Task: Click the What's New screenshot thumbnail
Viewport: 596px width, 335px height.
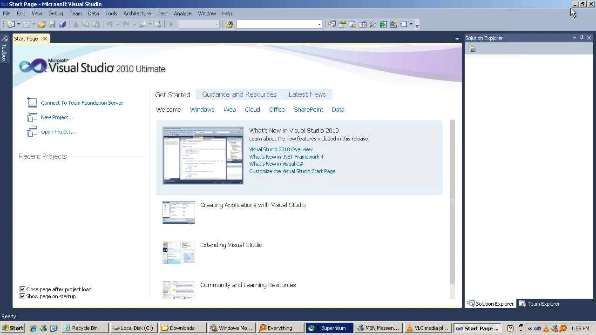Action: 203,155
